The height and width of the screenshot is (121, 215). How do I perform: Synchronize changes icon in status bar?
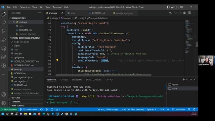[41, 110]
